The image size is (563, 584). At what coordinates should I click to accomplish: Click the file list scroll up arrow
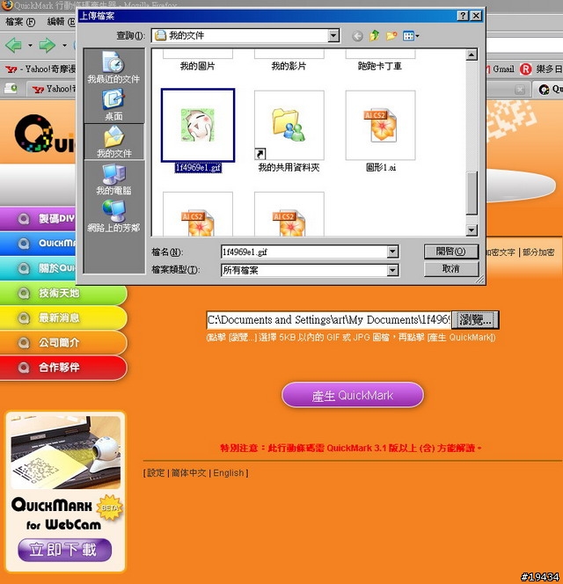(x=472, y=55)
